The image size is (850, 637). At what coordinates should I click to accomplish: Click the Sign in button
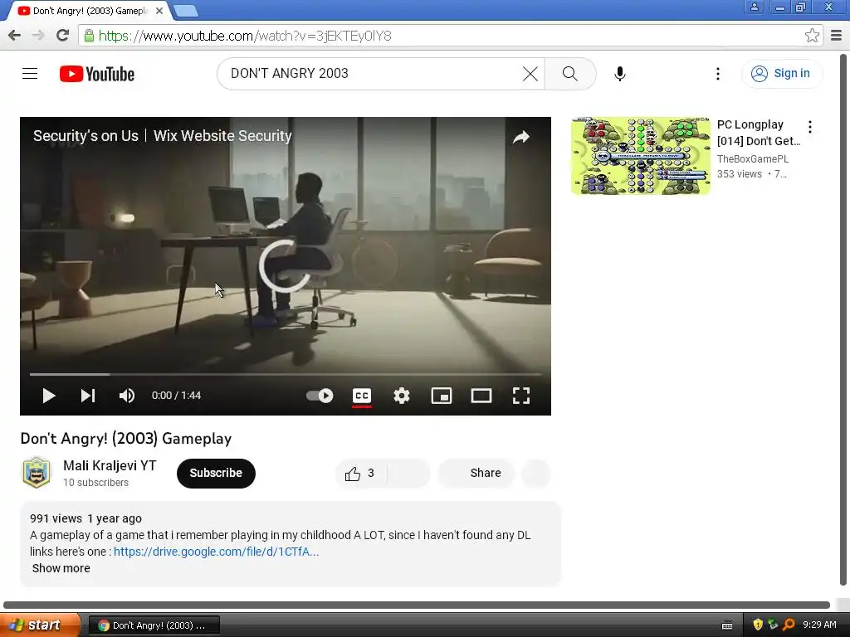[x=782, y=74]
